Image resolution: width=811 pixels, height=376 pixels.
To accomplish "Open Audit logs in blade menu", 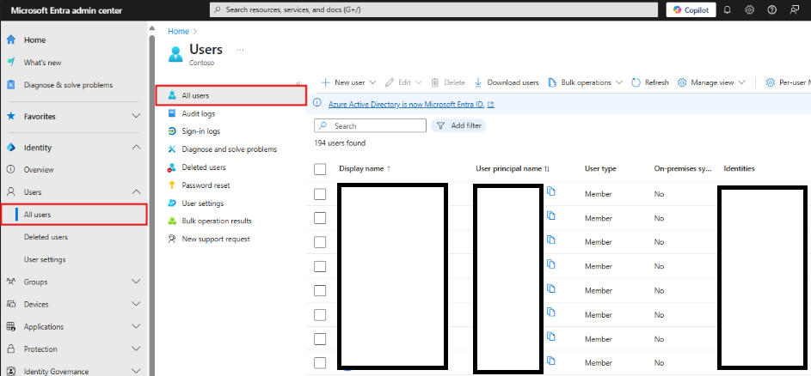I will pos(199,113).
